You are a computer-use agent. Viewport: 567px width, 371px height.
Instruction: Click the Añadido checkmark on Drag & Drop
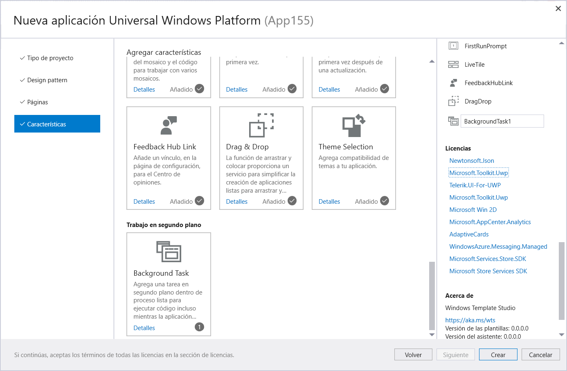(292, 201)
